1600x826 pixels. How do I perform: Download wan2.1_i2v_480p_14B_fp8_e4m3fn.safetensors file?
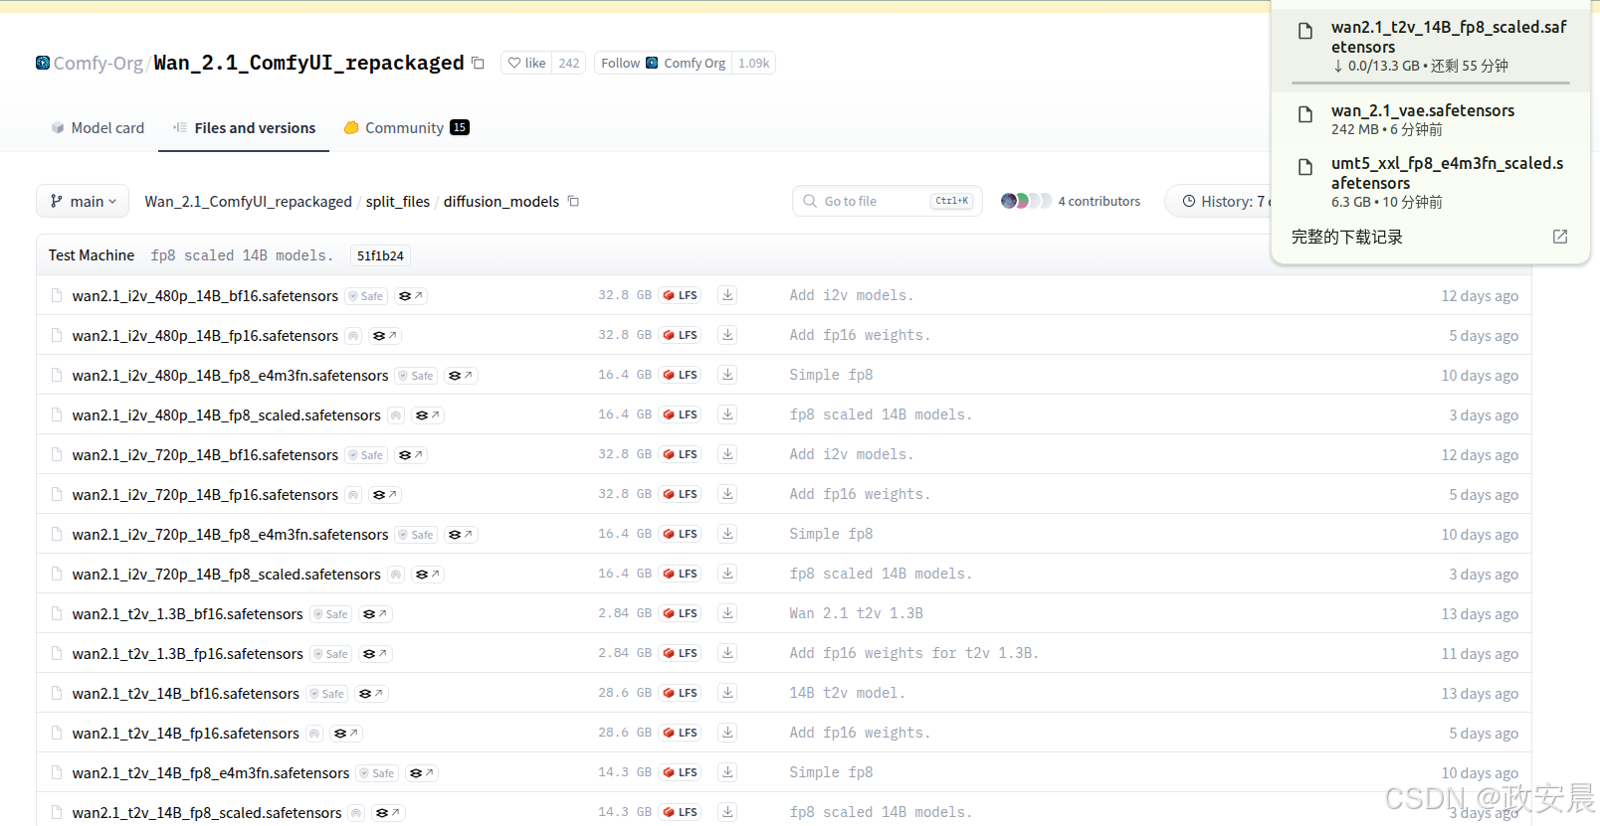coord(727,375)
